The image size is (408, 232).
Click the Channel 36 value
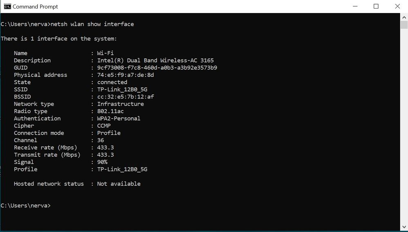[101, 140]
